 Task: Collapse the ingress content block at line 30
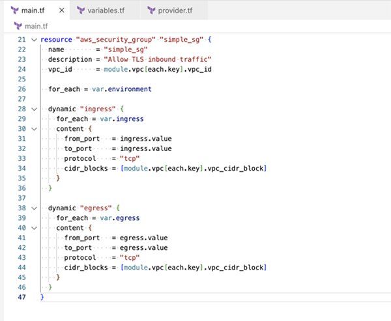(x=34, y=129)
